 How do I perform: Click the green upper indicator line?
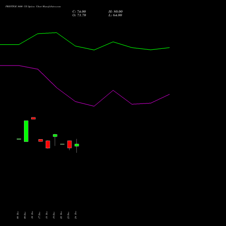coord(85,48)
